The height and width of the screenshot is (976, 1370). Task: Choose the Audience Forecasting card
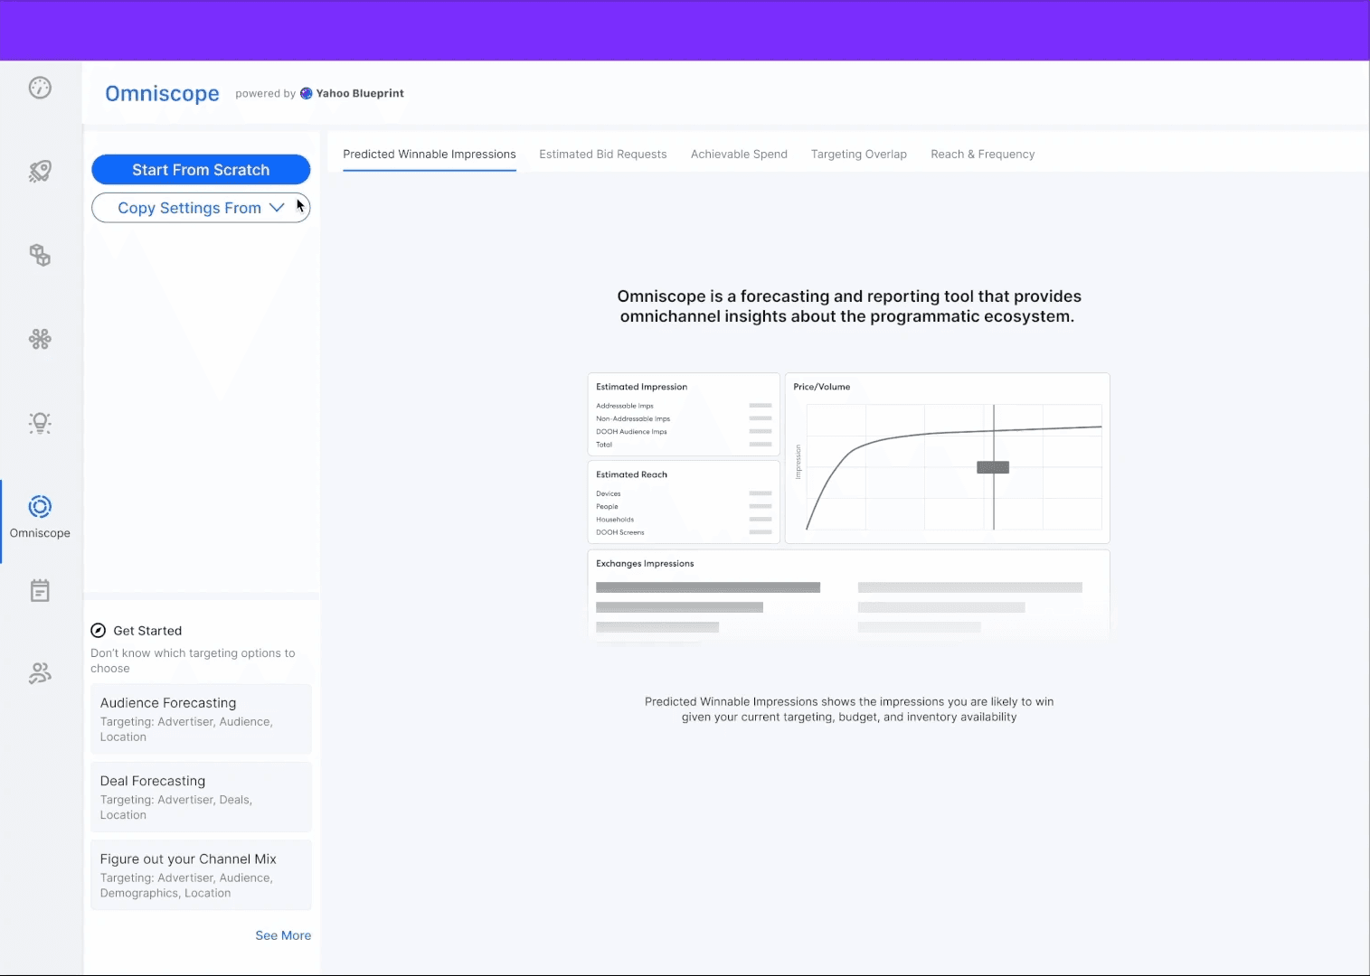tap(201, 719)
